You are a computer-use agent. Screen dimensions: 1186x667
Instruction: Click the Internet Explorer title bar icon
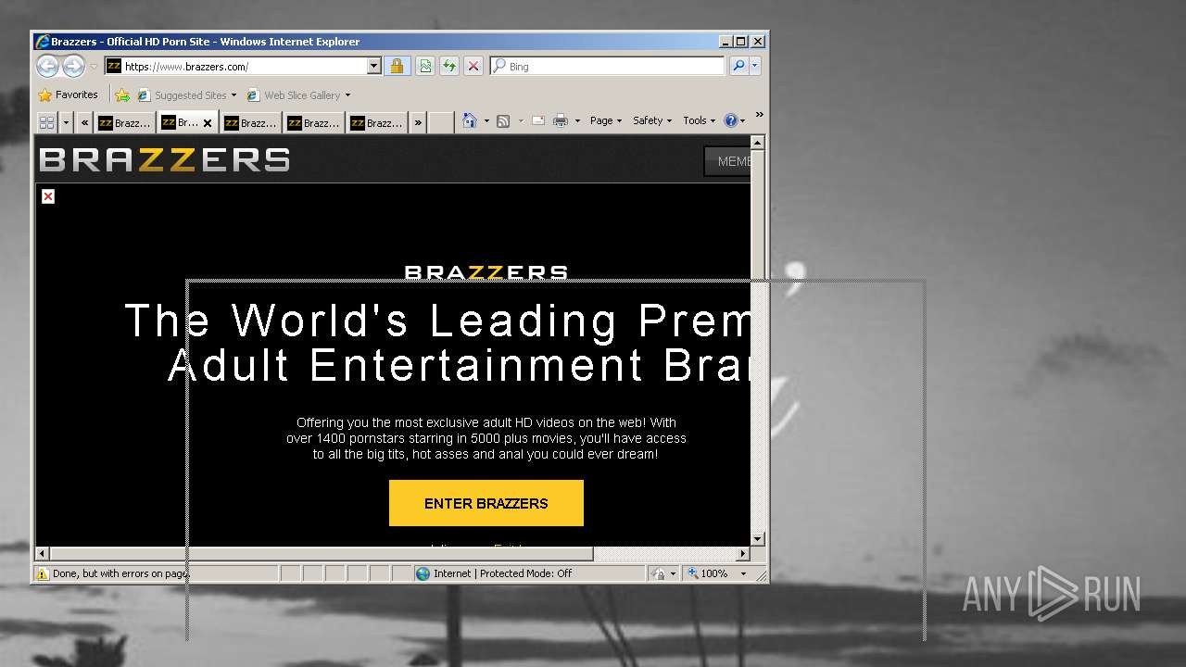[43, 42]
